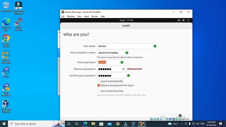Click the green check next to computer's name
Viewport: 226px width, 127px height.
point(127,53)
